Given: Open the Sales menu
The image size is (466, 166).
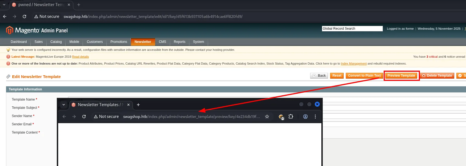Looking at the screenshot, I should click(38, 42).
